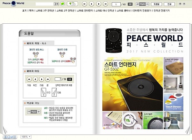Jump to last page using top toolbar
The image size is (192, 140).
pyautogui.click(x=106, y=4)
